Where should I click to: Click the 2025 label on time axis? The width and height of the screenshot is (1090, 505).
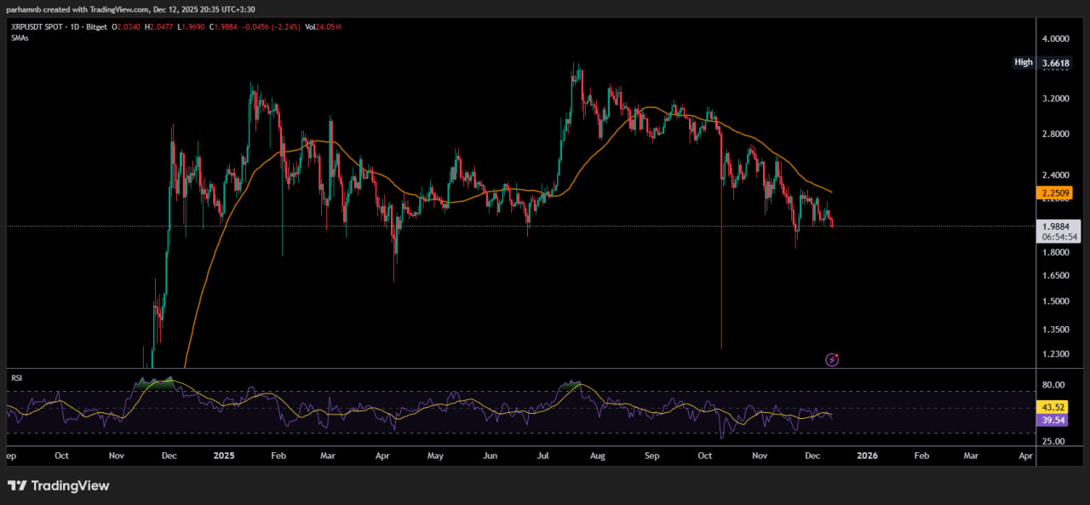222,456
